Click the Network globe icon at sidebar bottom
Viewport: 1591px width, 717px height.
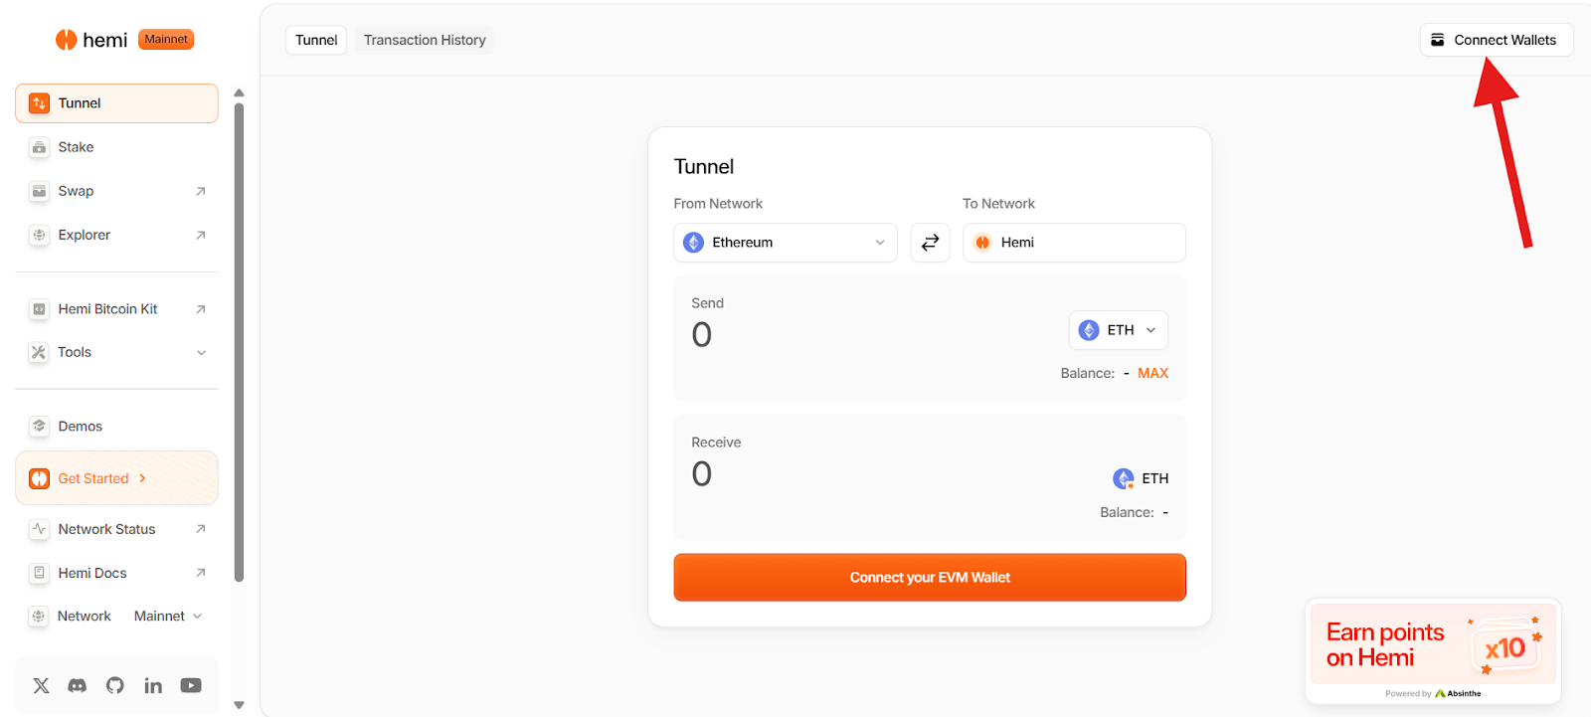38,617
